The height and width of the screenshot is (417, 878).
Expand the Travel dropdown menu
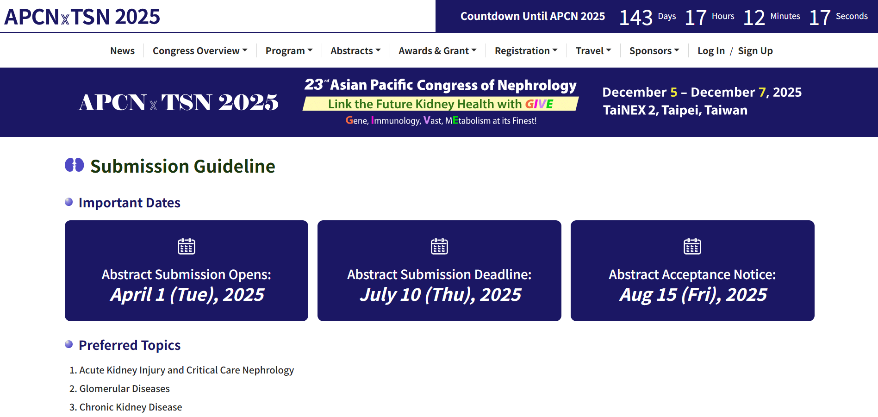click(593, 50)
